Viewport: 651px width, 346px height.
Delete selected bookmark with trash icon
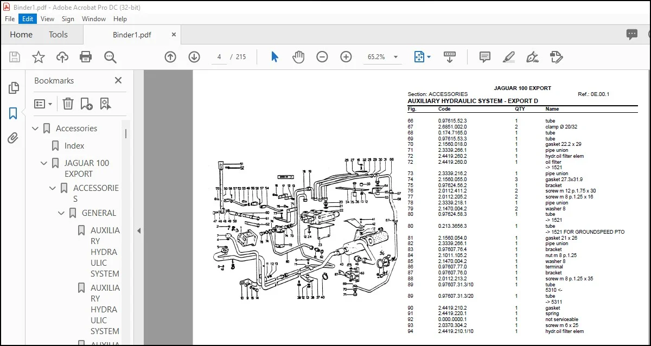click(68, 104)
